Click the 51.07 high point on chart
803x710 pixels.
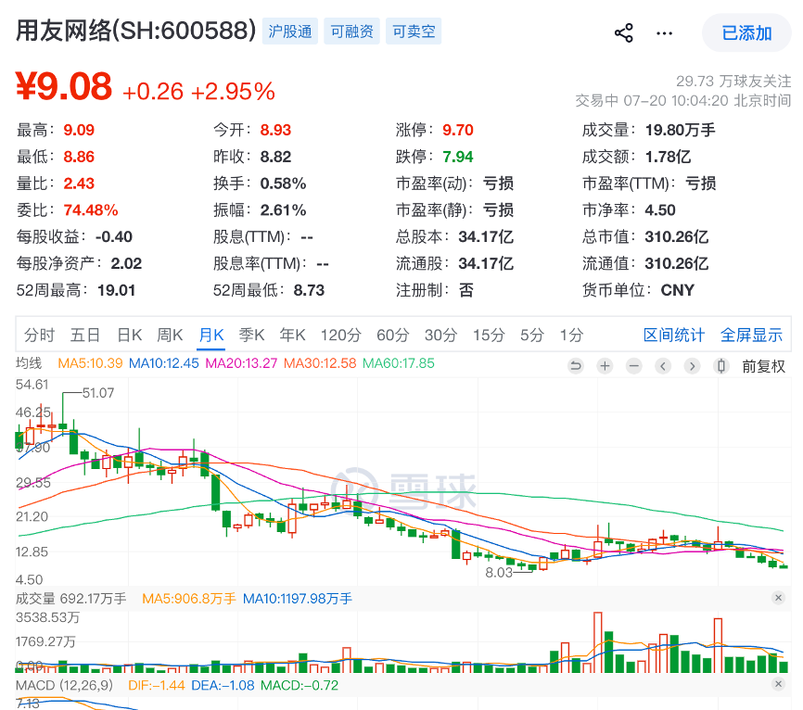click(97, 393)
